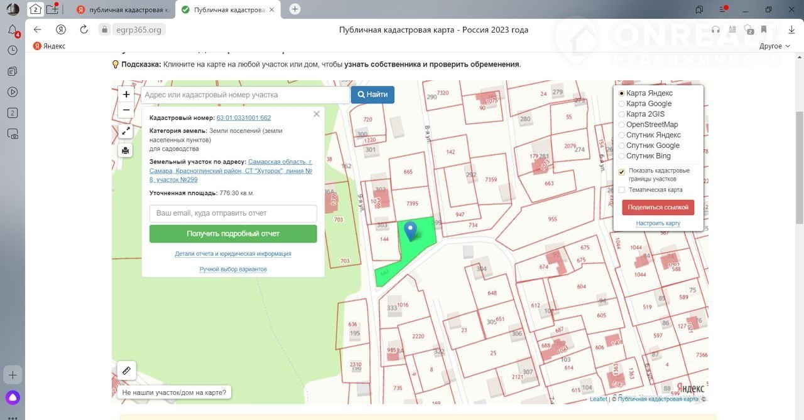804x420 pixels.
Task: Click Получить подробный отчет button
Action: click(233, 234)
